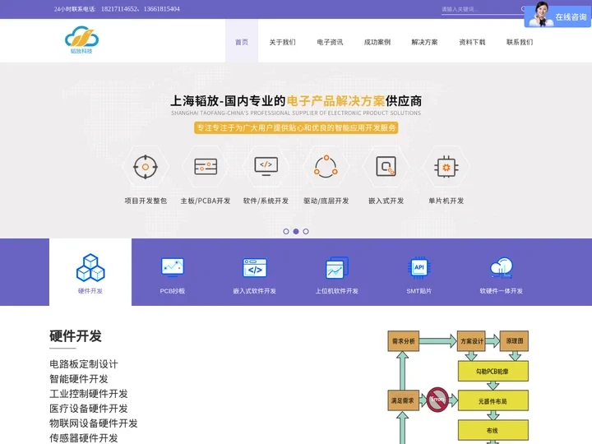Open the 关于我们 menu item
The width and height of the screenshot is (592, 444).
282,42
